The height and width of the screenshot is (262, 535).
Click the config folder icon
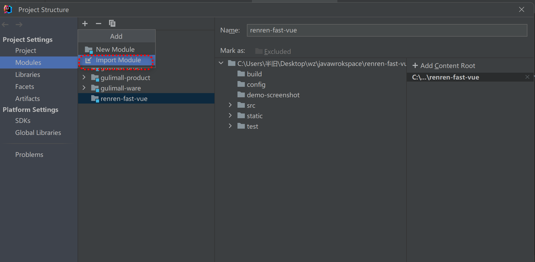click(x=241, y=84)
